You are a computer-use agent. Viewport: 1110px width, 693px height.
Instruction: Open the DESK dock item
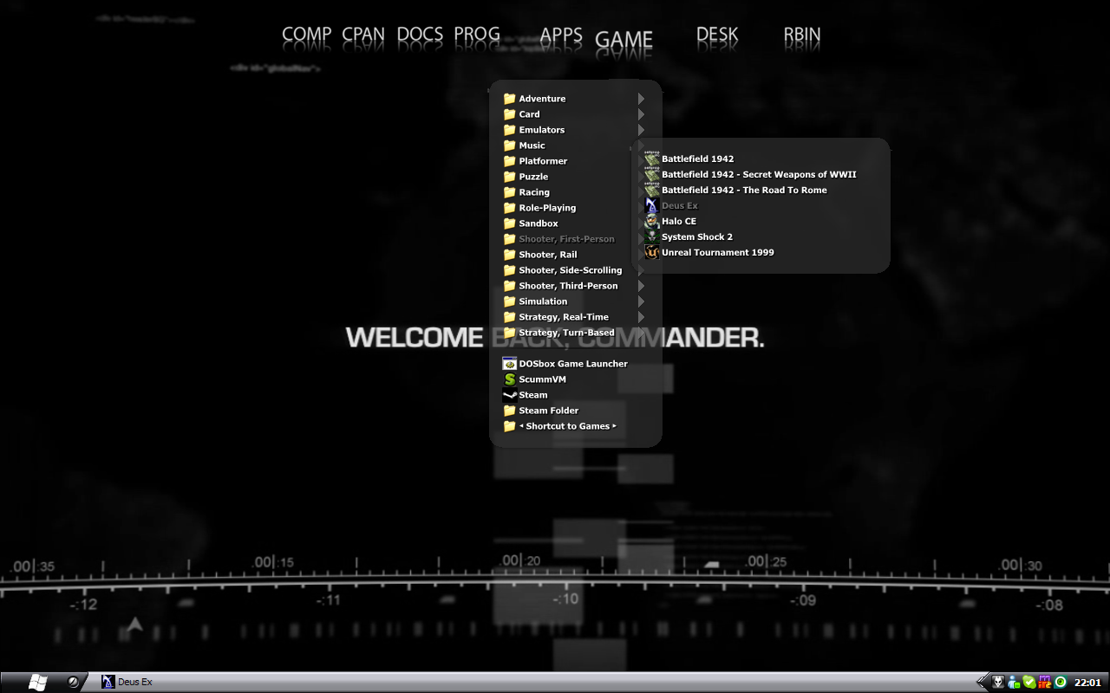(717, 35)
